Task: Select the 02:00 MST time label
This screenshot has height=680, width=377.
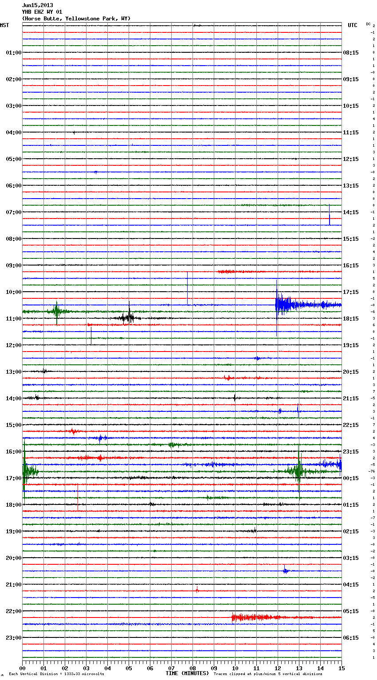Action: (13, 79)
